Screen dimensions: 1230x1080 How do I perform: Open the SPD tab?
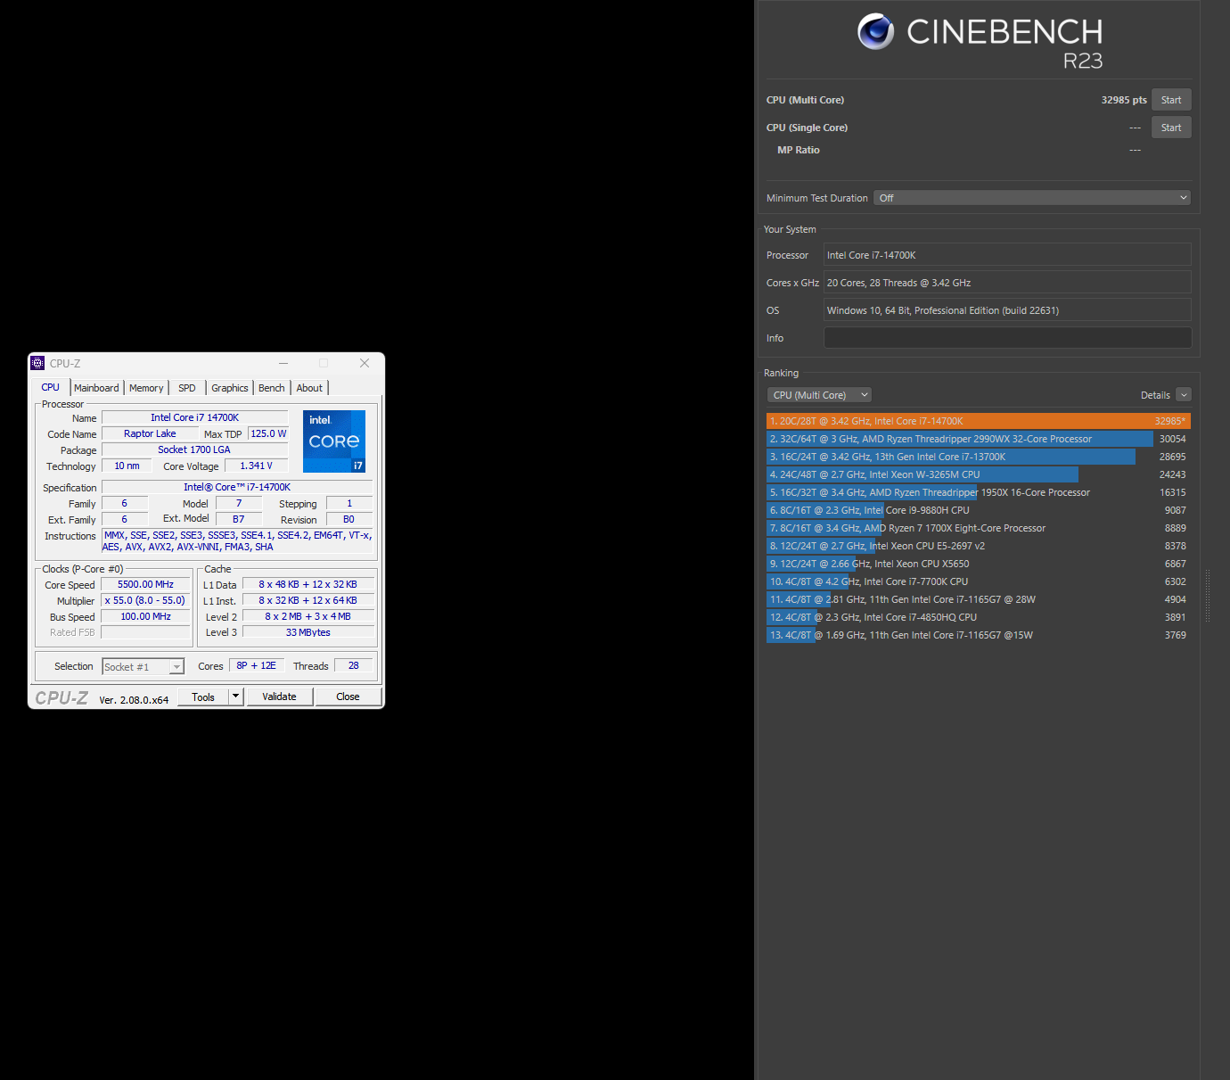click(187, 388)
